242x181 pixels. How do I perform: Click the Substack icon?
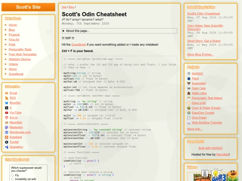[x=6, y=137]
